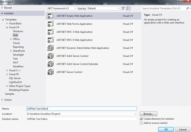Select ASP.NET Dynamic Data Entities Web Application text
The width and height of the screenshot is (191, 132).
coord(83,48)
